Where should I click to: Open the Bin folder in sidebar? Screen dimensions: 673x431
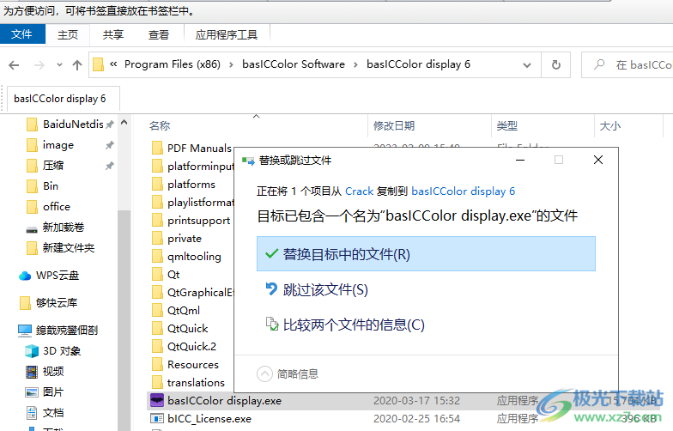(x=50, y=186)
